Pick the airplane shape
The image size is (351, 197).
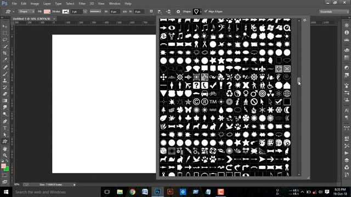[188, 85]
